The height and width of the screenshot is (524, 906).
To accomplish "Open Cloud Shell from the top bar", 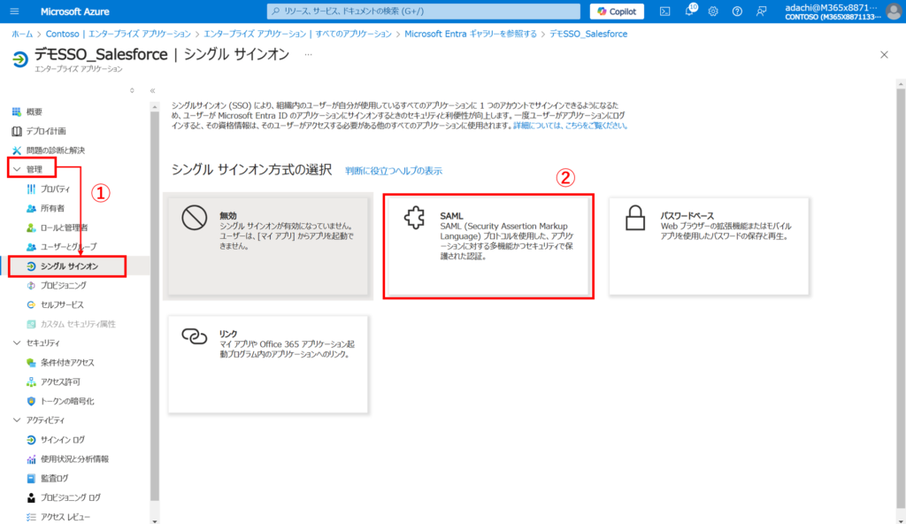I will 665,11.
